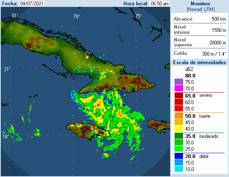Click the Nivel superior 20000 m value
Image resolution: width=229 pixels, height=177 pixels.
[218, 43]
